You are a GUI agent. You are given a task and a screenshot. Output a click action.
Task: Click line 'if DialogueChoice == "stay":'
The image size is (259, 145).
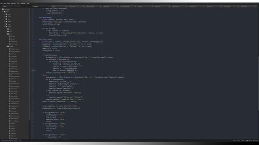54,135
